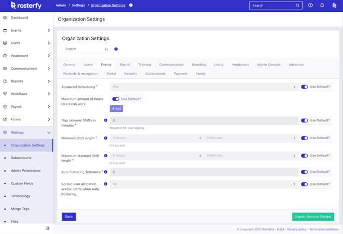This screenshot has width=343, height=234.
Task: Click Export Account Recipe button
Action: [x=313, y=217]
